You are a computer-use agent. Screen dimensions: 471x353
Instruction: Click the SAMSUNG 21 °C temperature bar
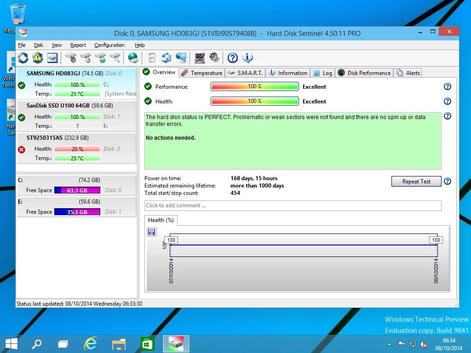point(77,94)
